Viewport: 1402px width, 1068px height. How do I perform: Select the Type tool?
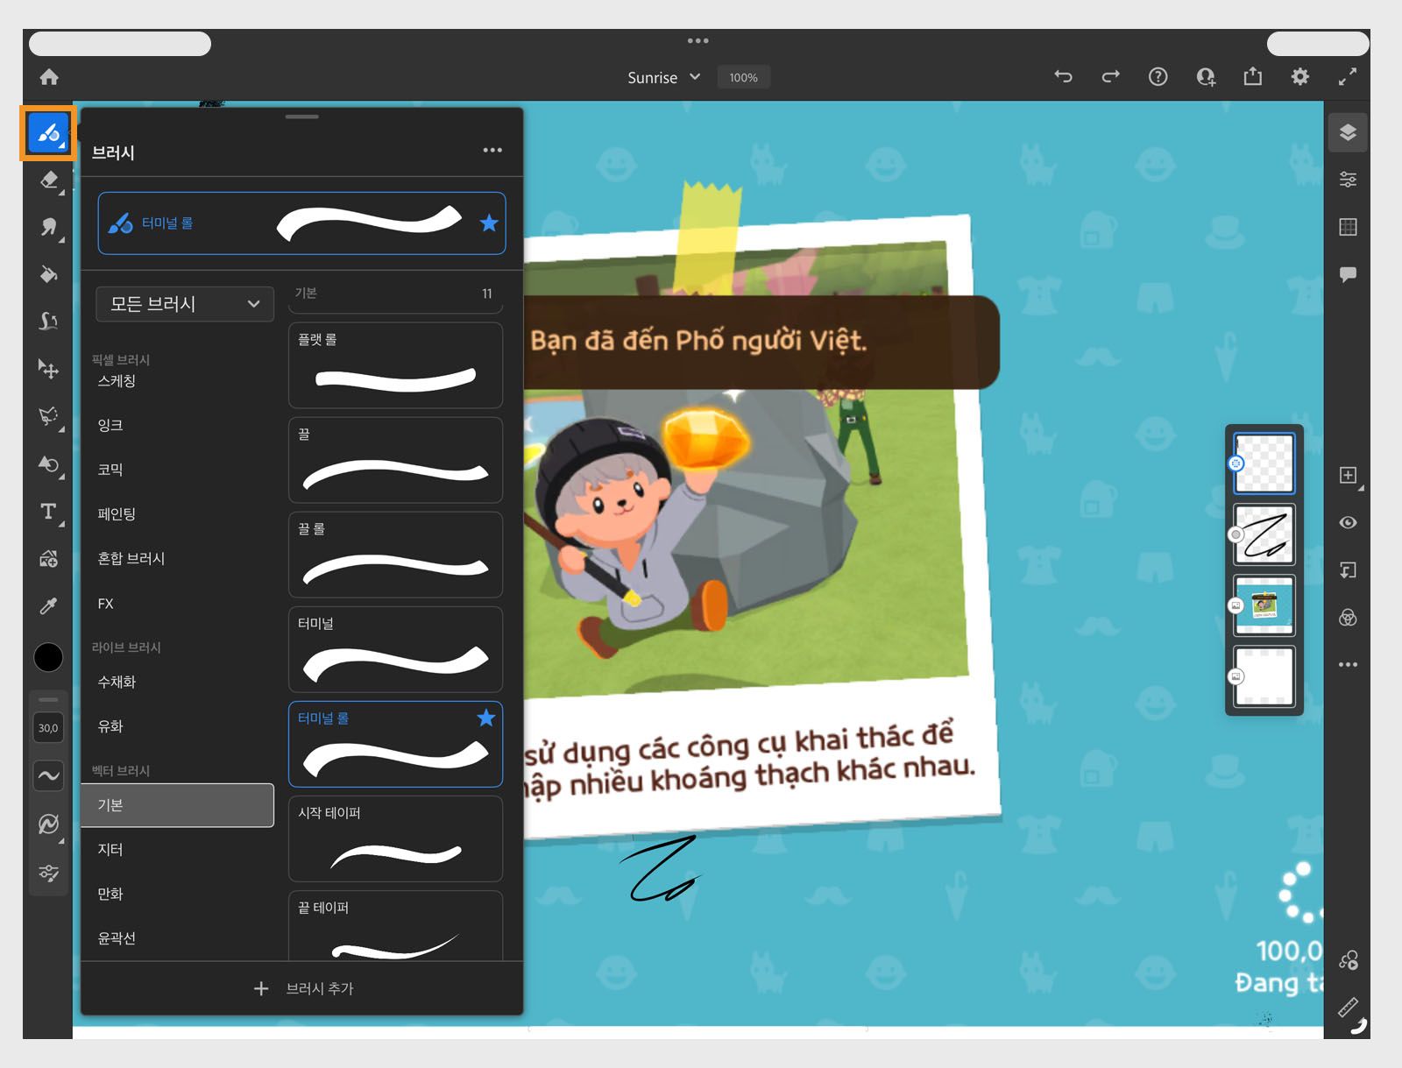click(49, 512)
